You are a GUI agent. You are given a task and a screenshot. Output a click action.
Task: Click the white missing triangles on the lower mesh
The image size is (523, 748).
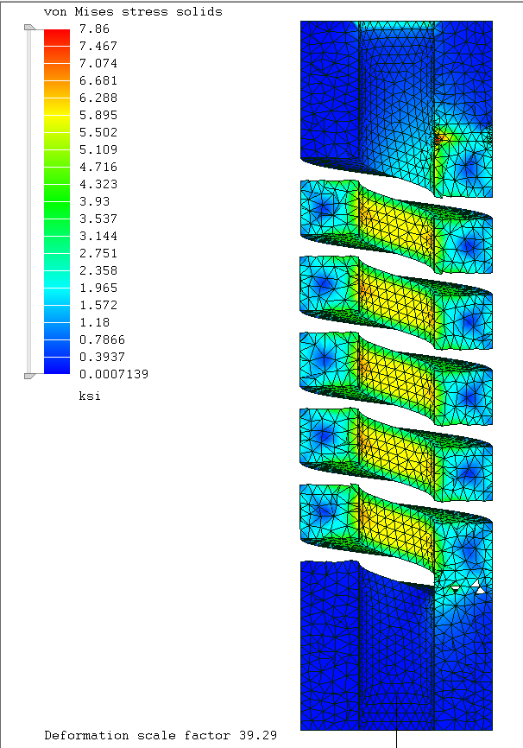pos(468,588)
